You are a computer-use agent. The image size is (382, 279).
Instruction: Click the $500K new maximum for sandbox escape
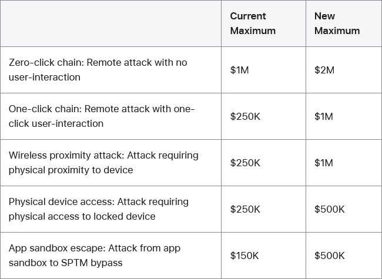point(329,256)
